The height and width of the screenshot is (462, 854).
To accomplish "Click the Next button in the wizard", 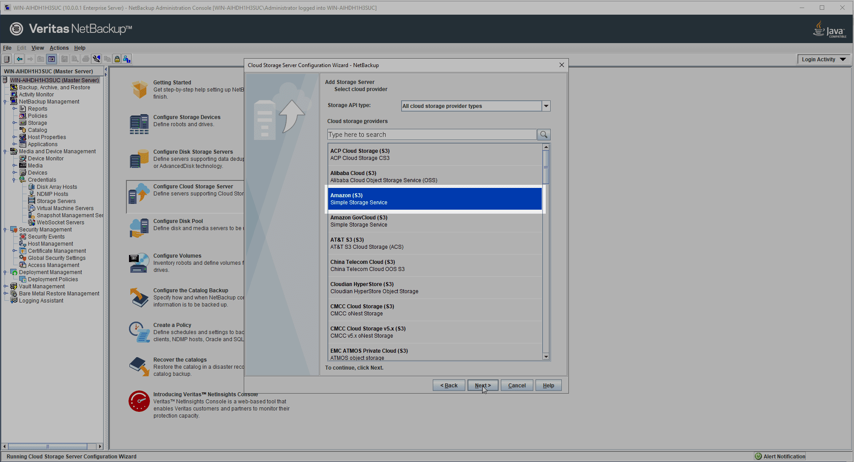I will coord(482,385).
